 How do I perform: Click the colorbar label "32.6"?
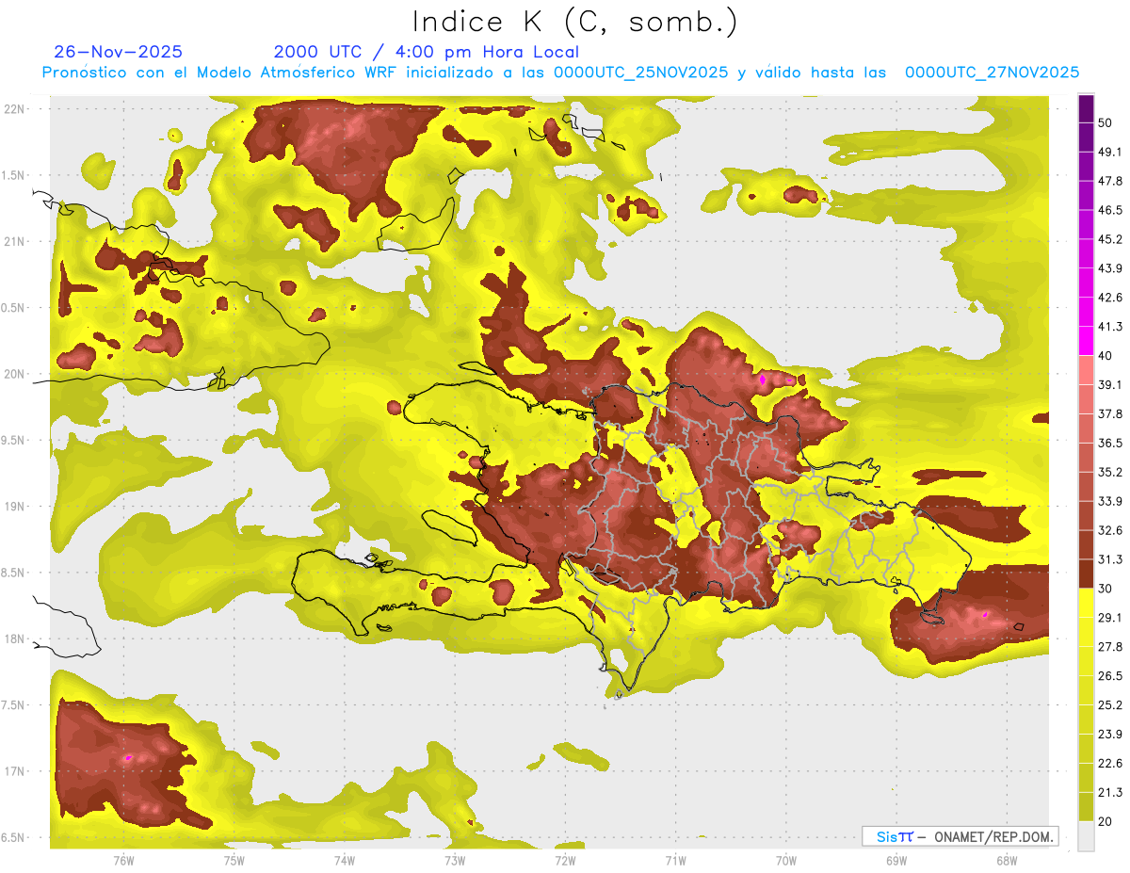(x=1110, y=530)
